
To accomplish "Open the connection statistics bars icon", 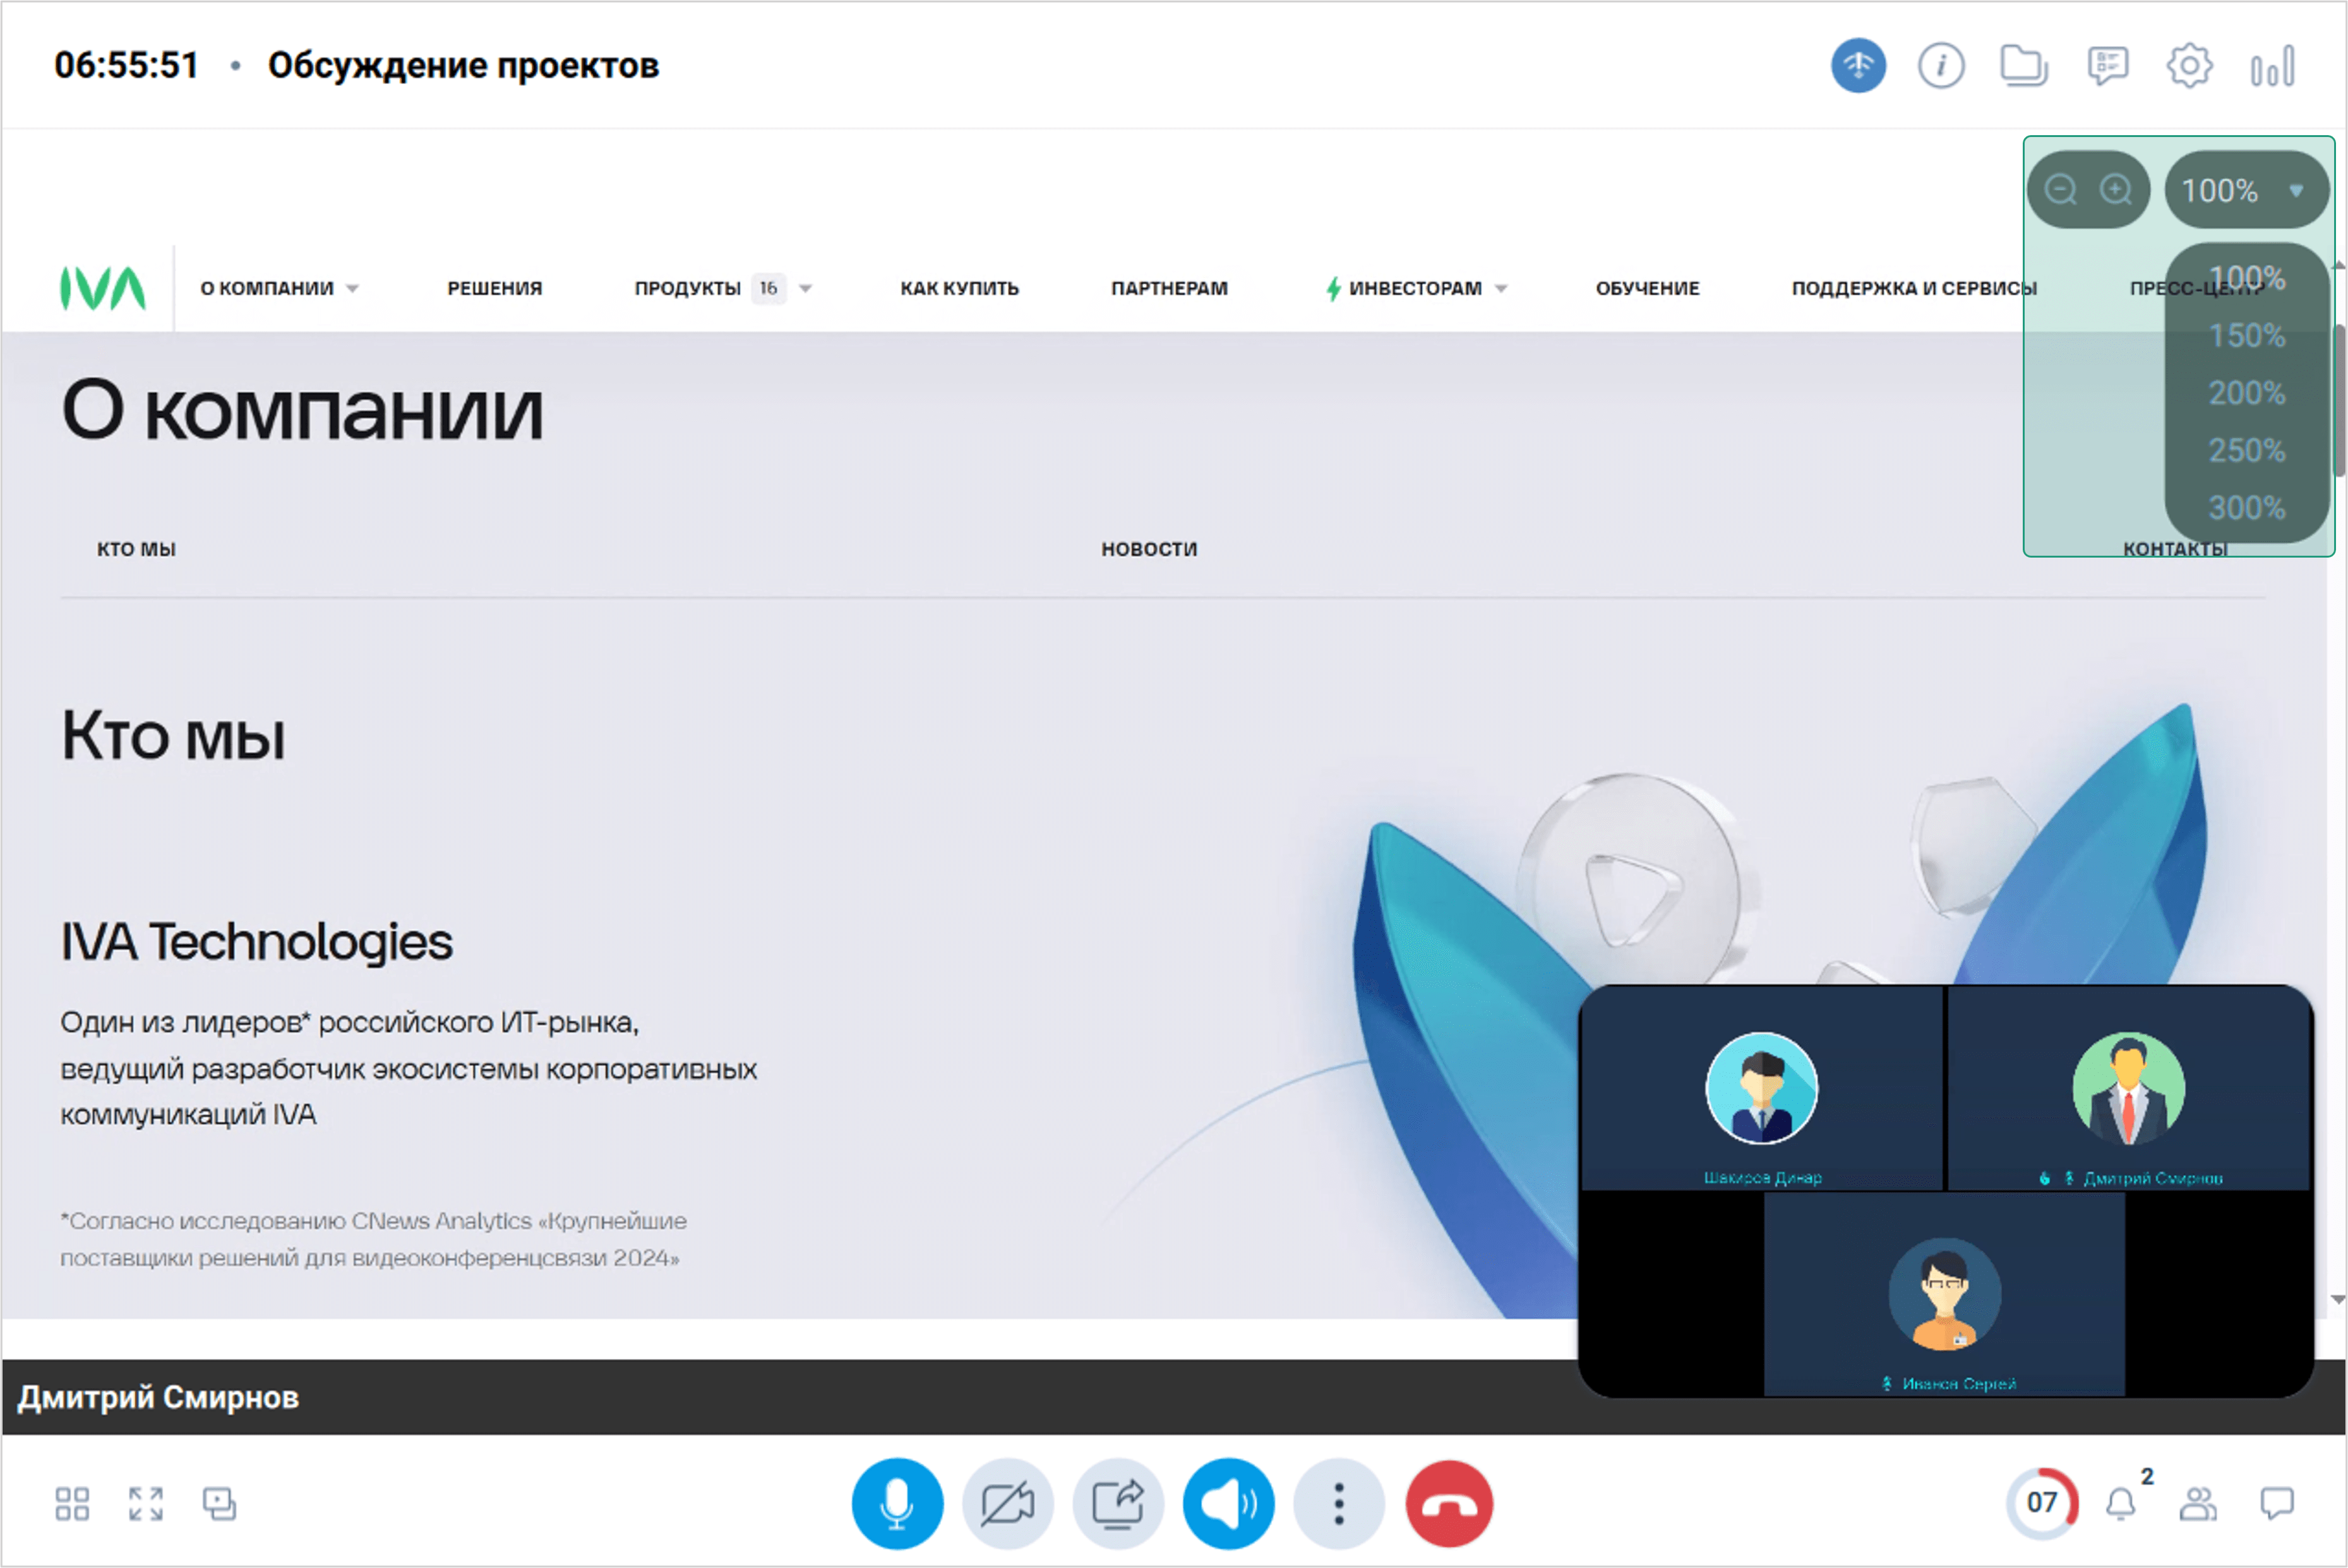I will coord(2272,66).
